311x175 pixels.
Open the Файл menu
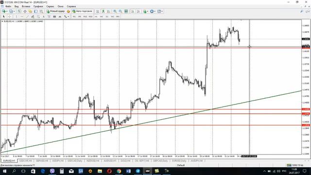8,6
